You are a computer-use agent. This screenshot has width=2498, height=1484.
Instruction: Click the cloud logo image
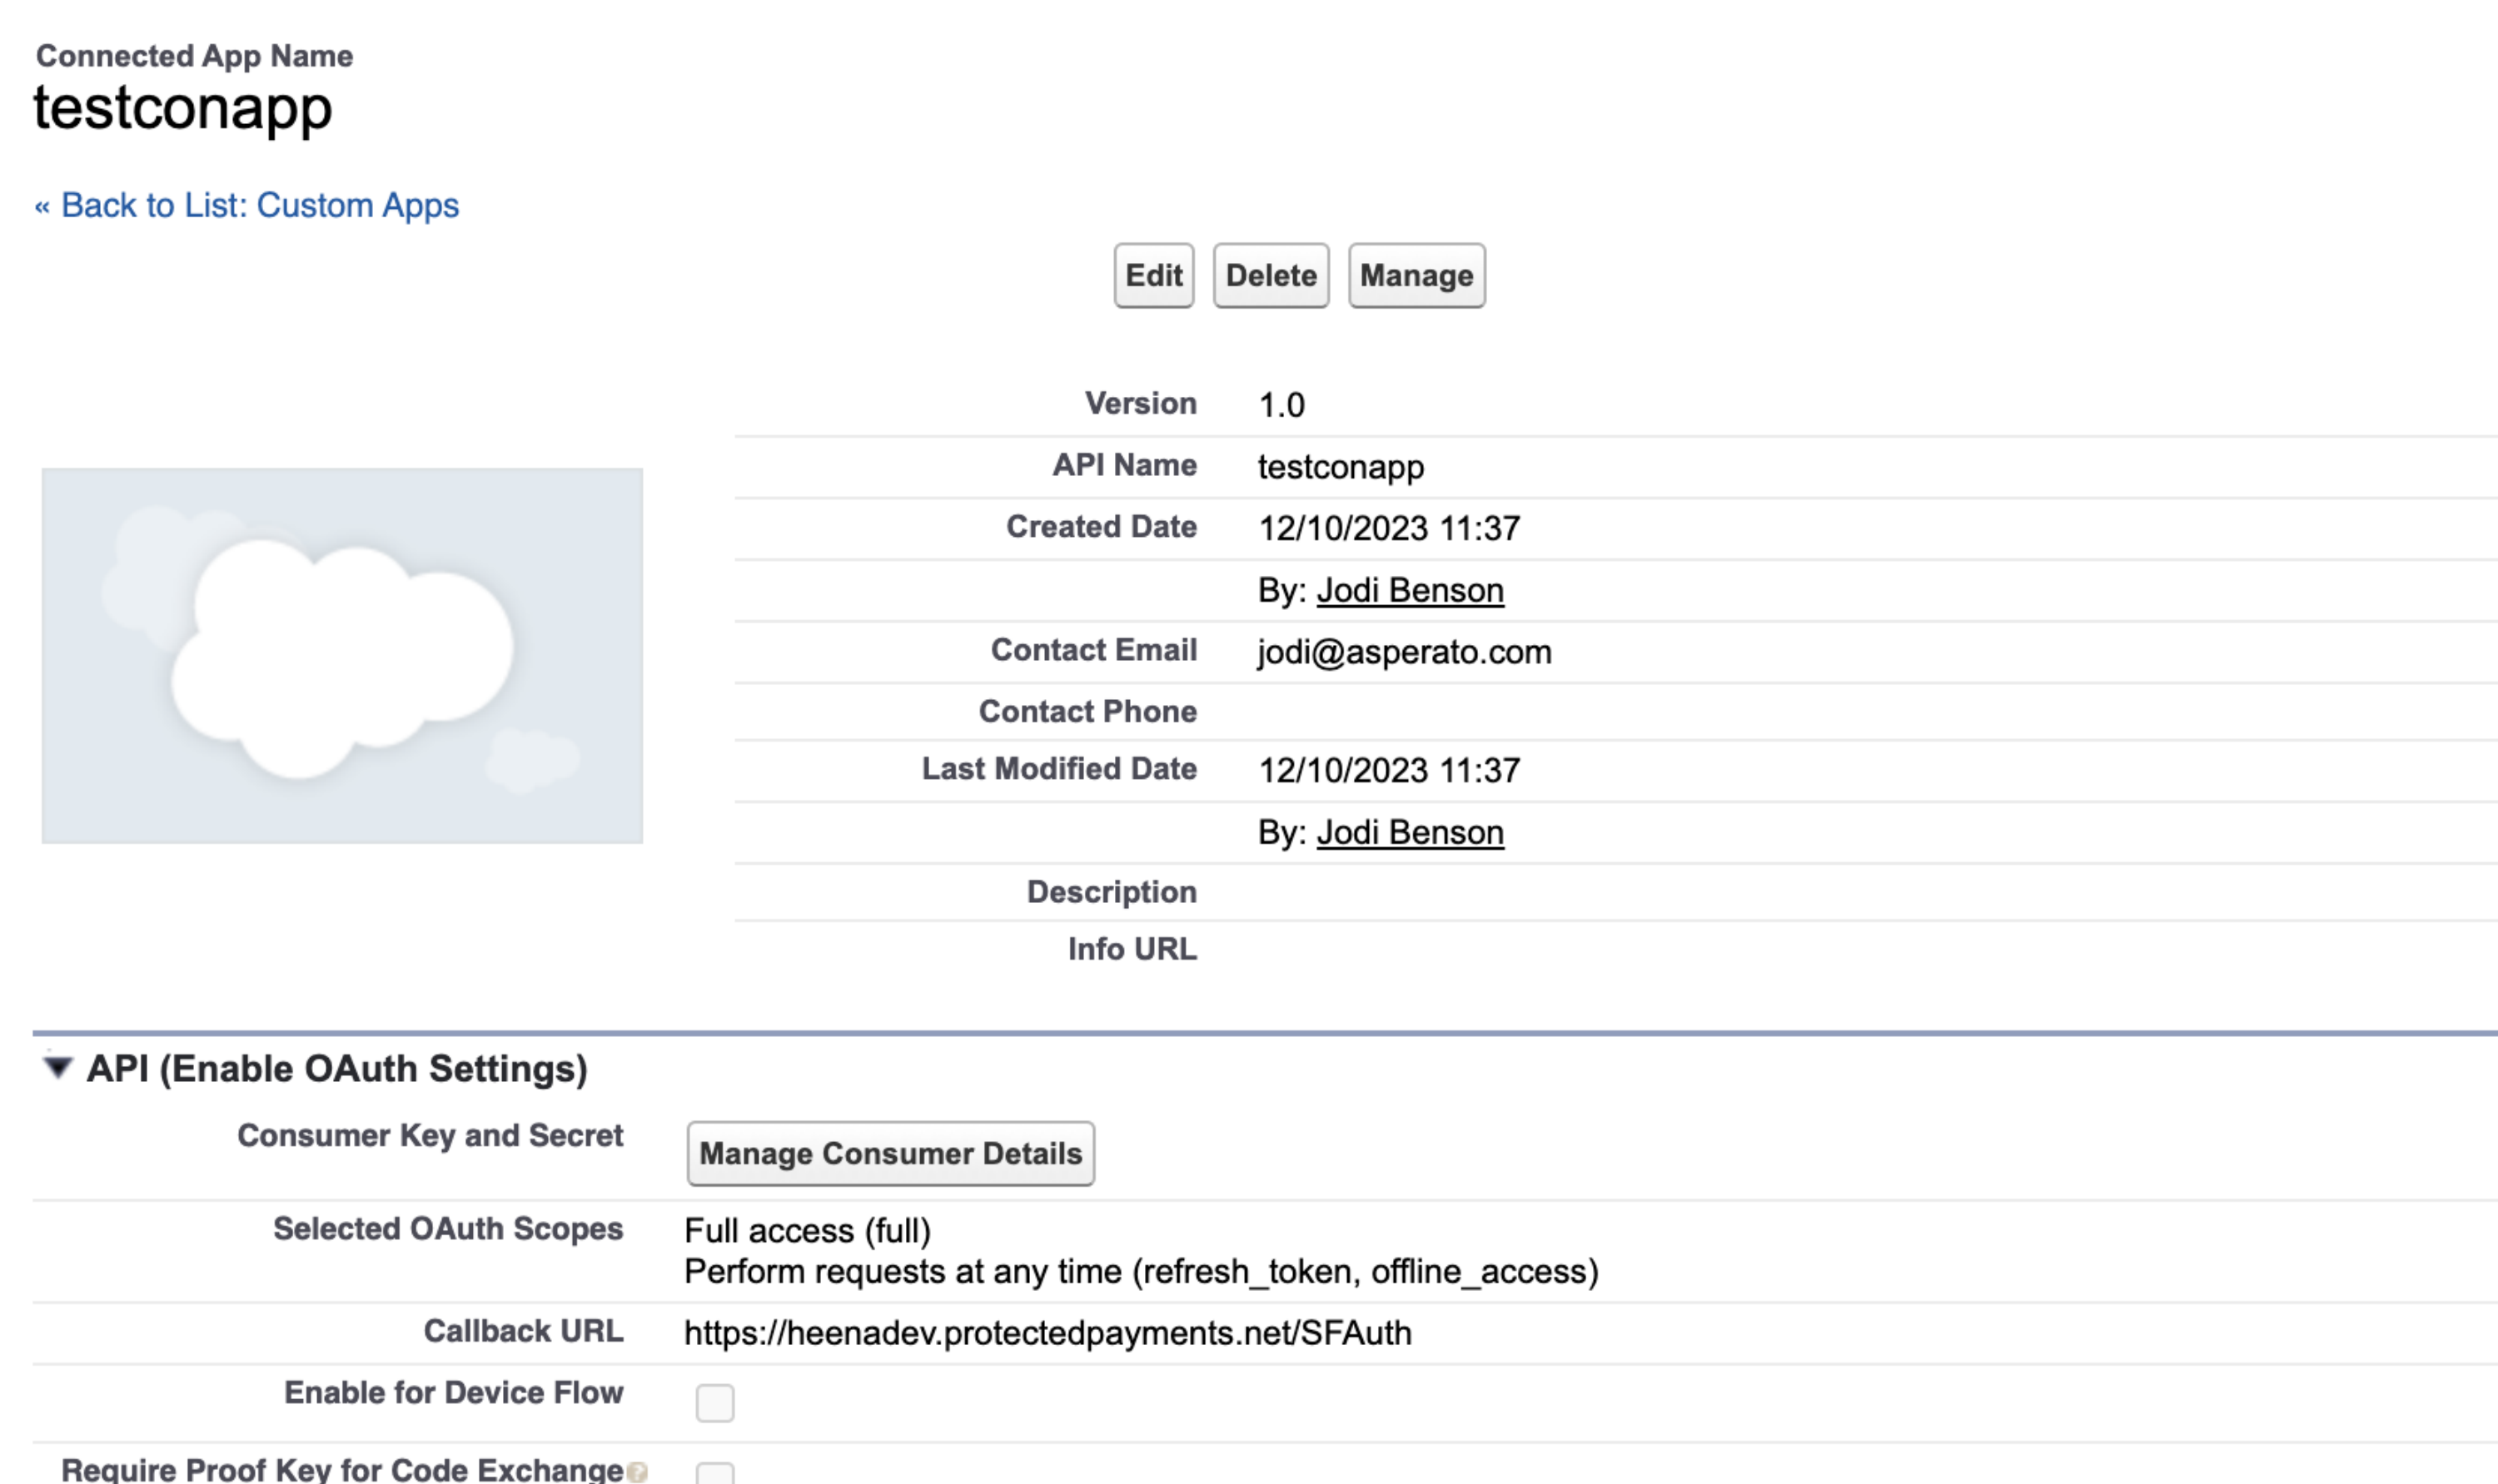click(342, 656)
